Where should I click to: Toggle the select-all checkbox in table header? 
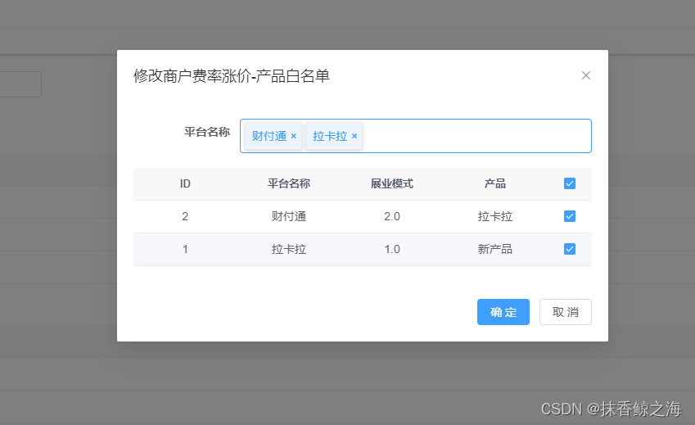click(x=570, y=183)
